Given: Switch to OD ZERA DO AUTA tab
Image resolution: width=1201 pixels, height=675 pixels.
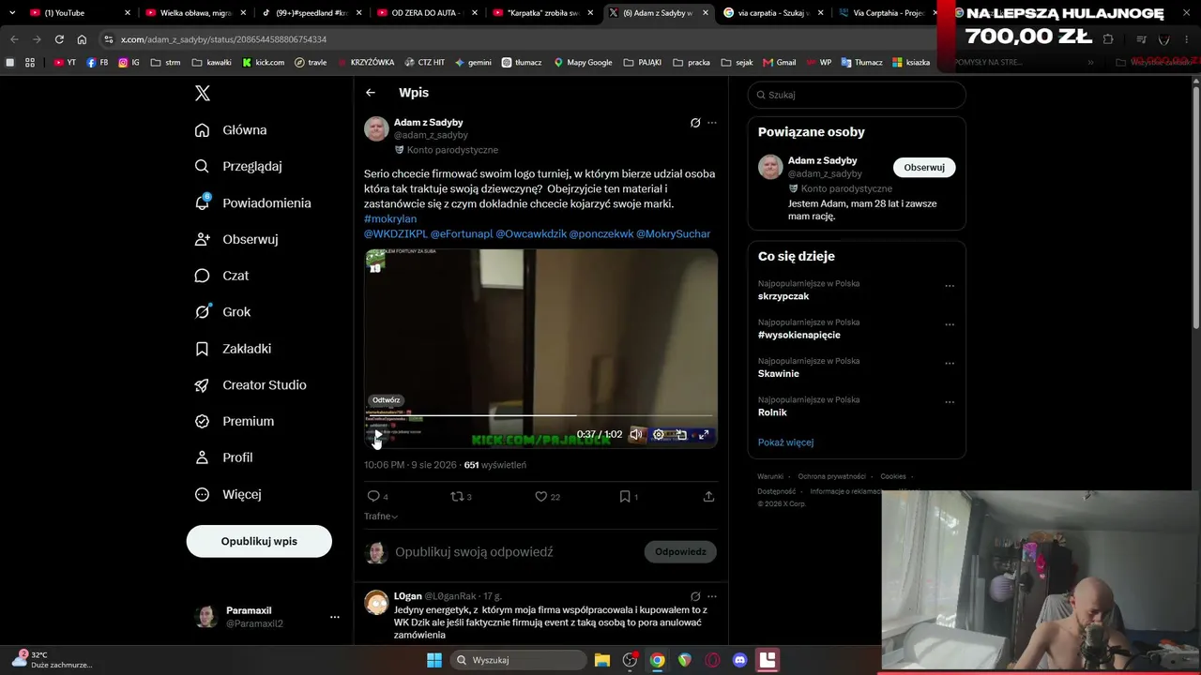Looking at the screenshot, I should coord(426,13).
